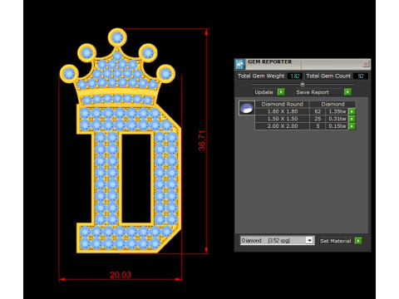Select the 2.00 X 2.00 size cell

point(283,126)
